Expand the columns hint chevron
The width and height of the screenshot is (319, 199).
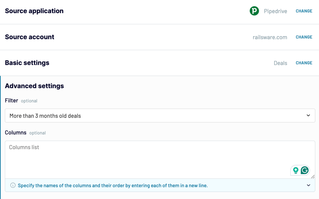pos(308,185)
